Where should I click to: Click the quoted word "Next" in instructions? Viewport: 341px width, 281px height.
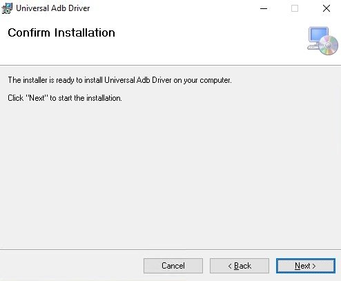37,98
